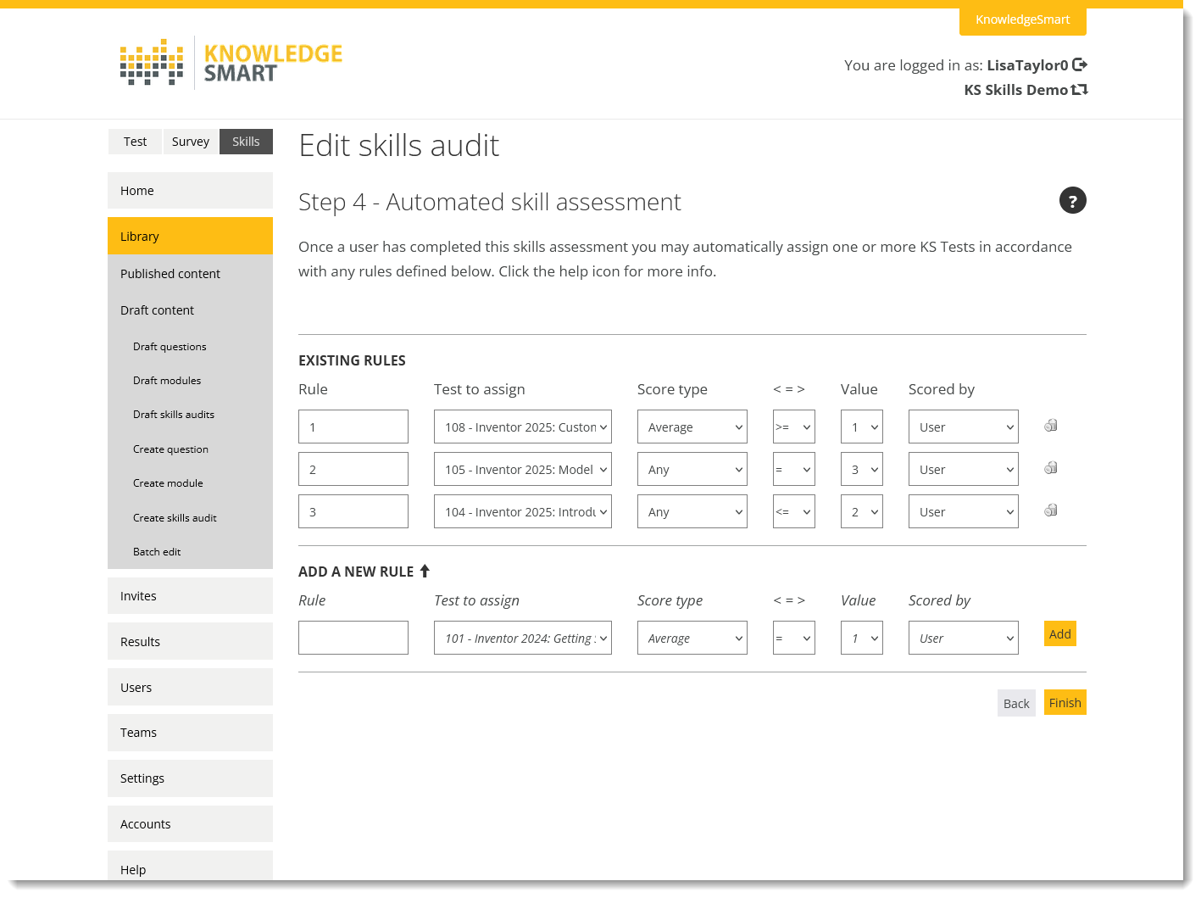This screenshot has height=898, width=1201.
Task: Delete rule 1 using its trash icon
Action: pos(1051,426)
